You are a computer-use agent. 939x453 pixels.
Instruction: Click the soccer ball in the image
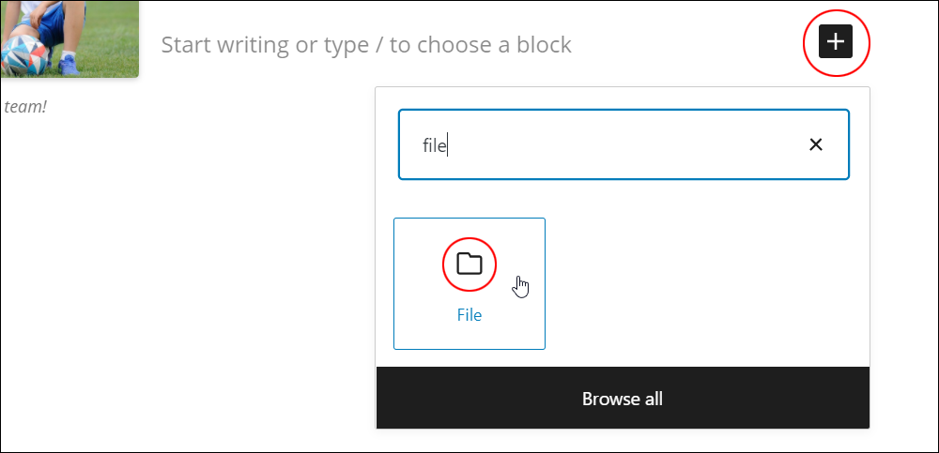[x=24, y=55]
